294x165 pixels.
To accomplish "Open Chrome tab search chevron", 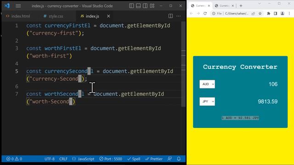I will (260, 4).
